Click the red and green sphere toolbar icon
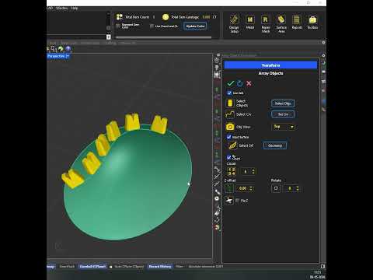 (x=217, y=227)
